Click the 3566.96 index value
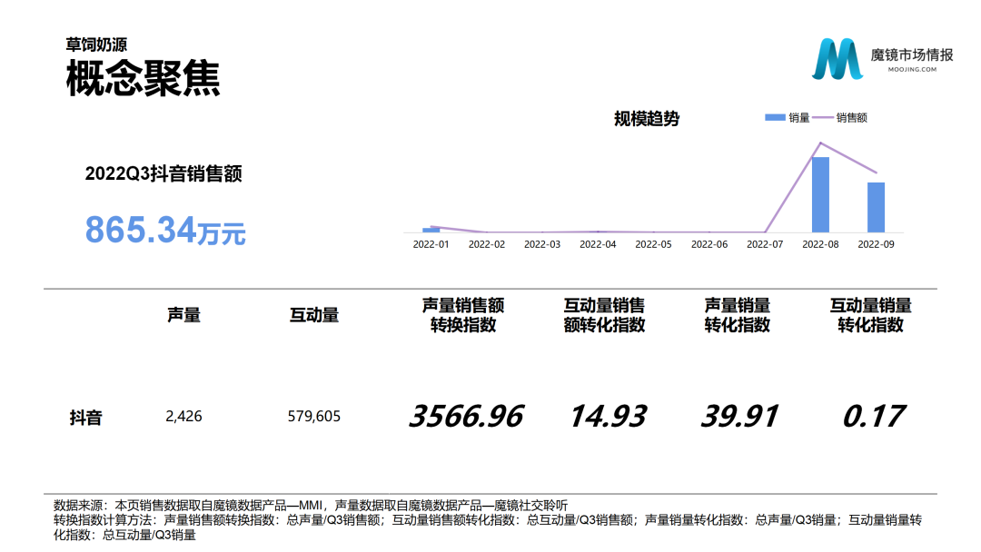The image size is (981, 552). (x=465, y=417)
